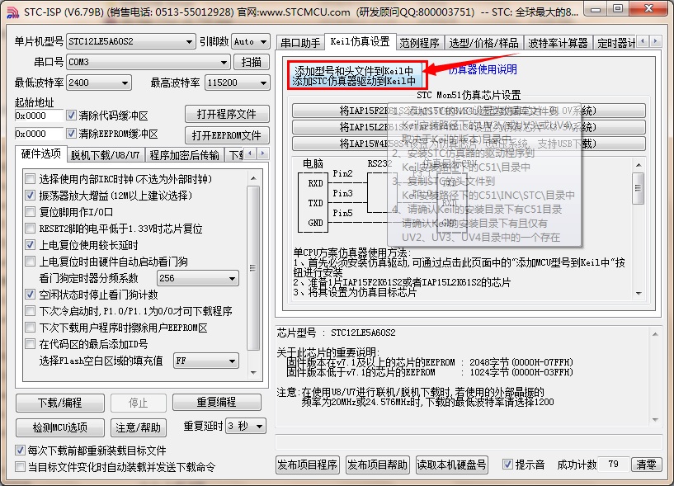The height and width of the screenshot is (486, 674).
Task: Click 读取本机硬盘号 button
Action: [452, 465]
